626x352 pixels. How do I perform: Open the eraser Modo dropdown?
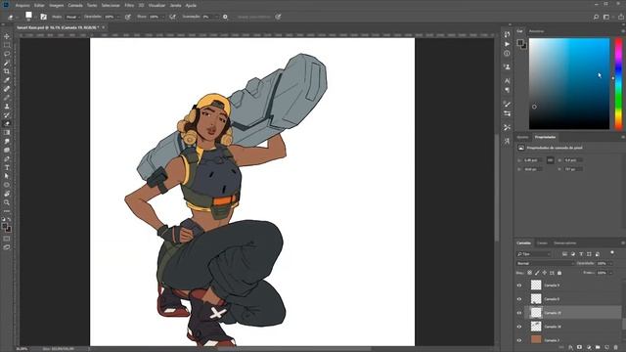72,17
